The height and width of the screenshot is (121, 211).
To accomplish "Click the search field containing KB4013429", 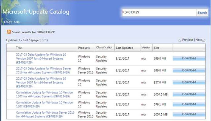I will [x=159, y=12].
